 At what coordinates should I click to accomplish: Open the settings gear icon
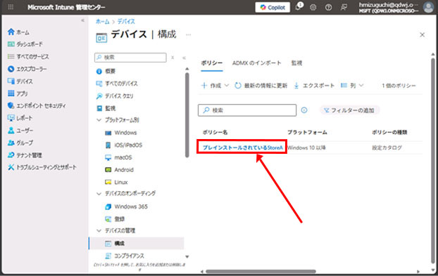click(x=313, y=8)
